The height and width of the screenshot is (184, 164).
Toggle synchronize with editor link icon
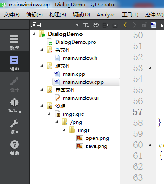click(x=96, y=25)
